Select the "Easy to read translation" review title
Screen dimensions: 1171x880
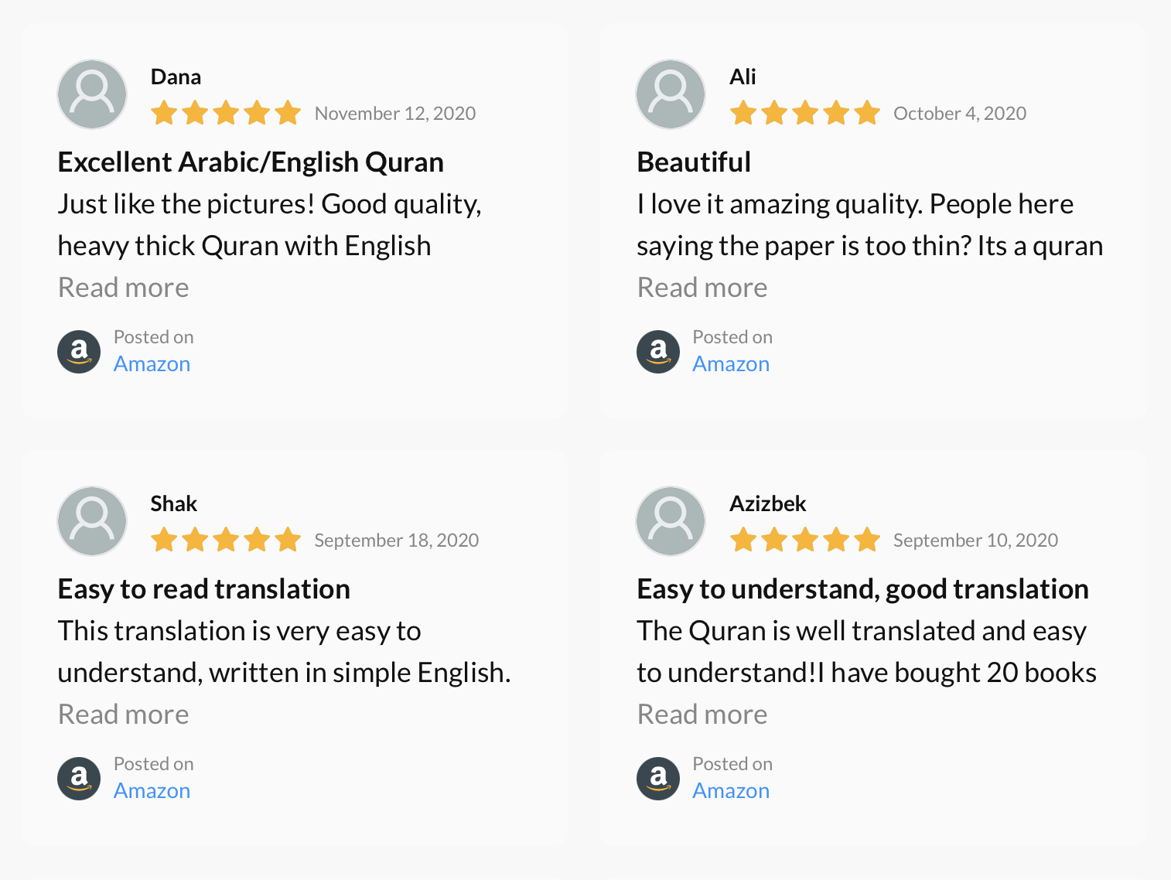(x=203, y=589)
